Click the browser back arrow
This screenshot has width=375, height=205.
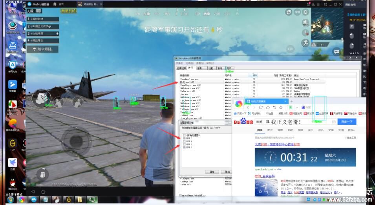(x=248, y=107)
